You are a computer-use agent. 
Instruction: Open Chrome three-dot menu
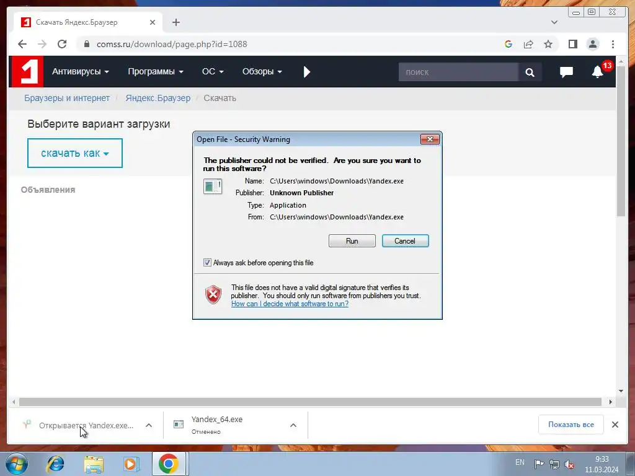(613, 44)
